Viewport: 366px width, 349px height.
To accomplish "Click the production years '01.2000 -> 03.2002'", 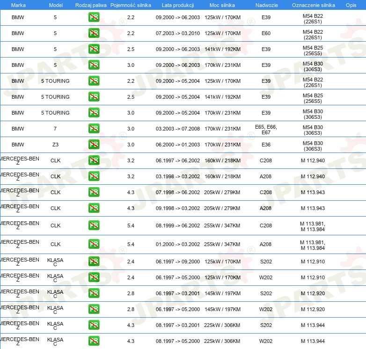I will coord(178,244).
